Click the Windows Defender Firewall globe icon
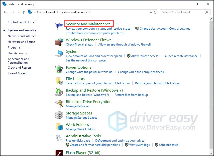The height and width of the screenshot is (156, 214). point(59,42)
